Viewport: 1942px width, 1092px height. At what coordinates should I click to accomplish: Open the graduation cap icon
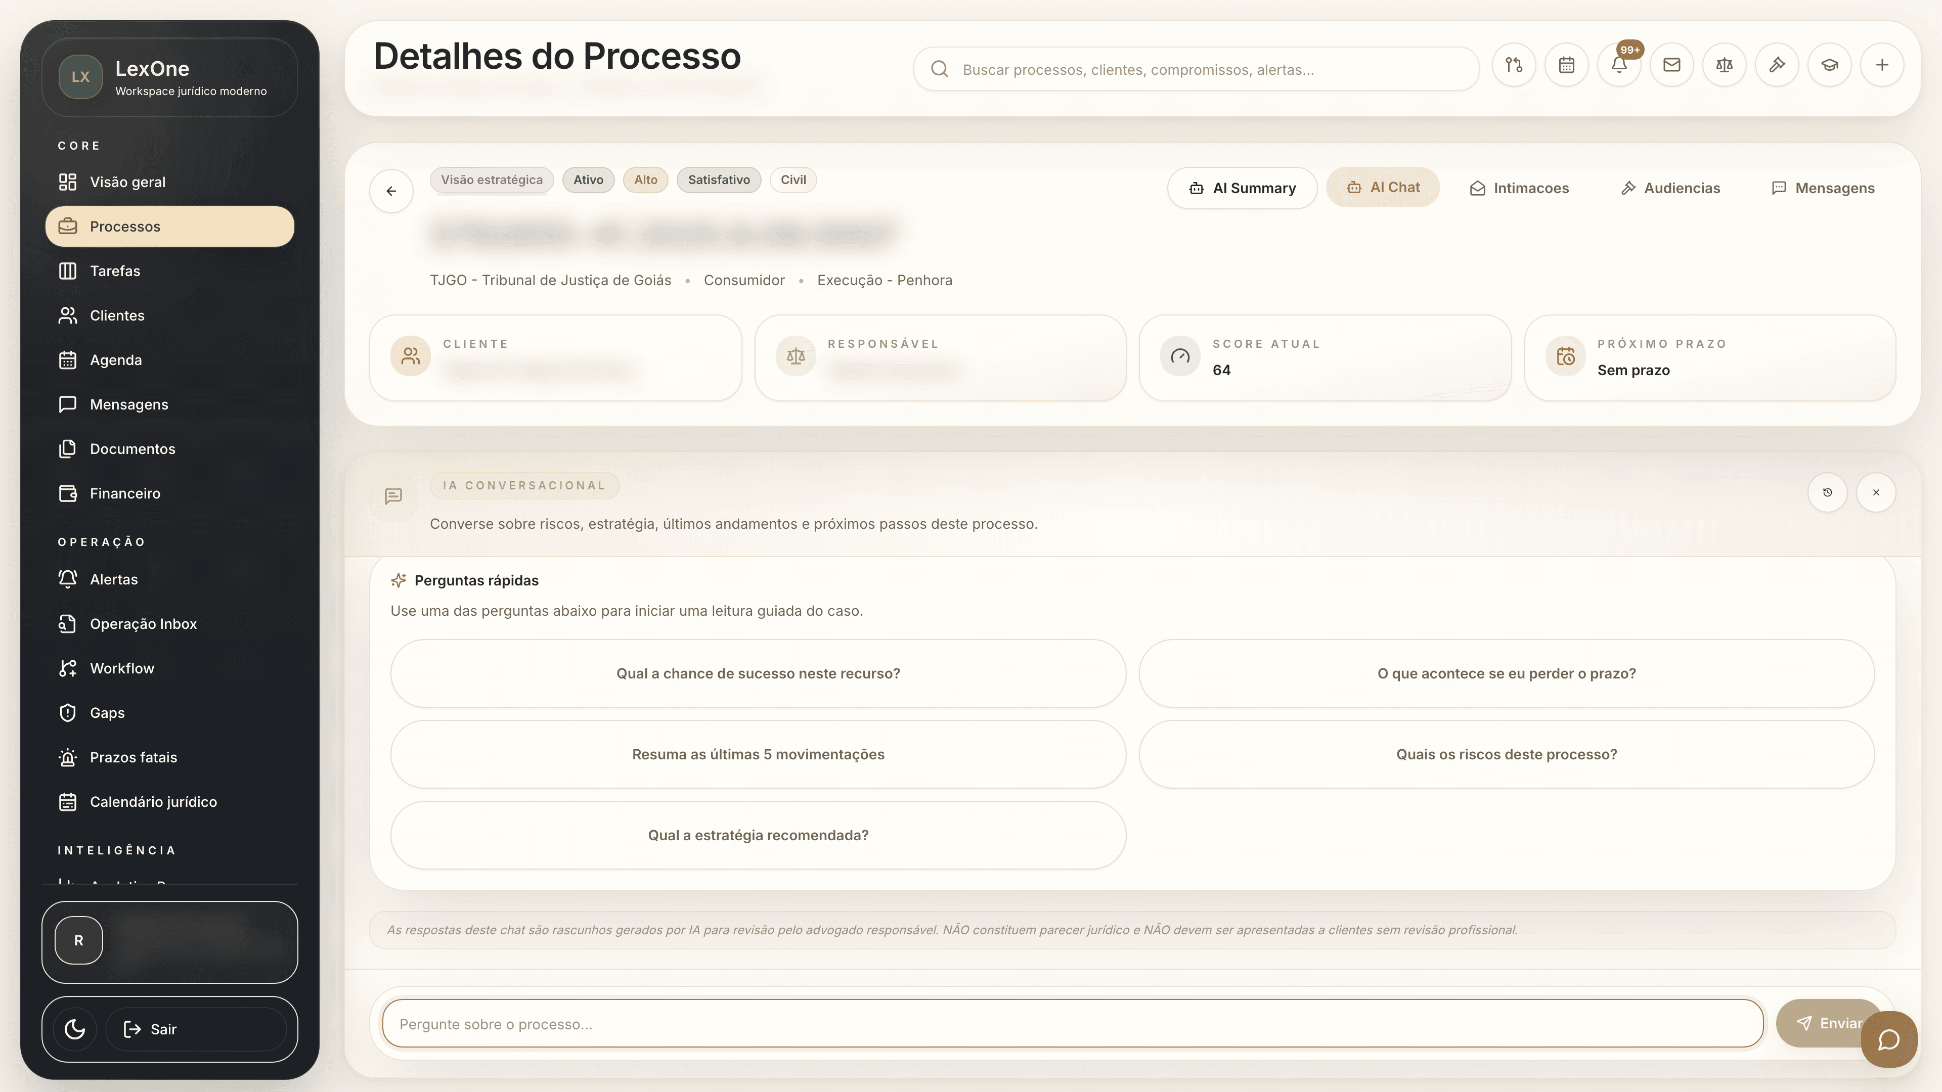point(1830,65)
